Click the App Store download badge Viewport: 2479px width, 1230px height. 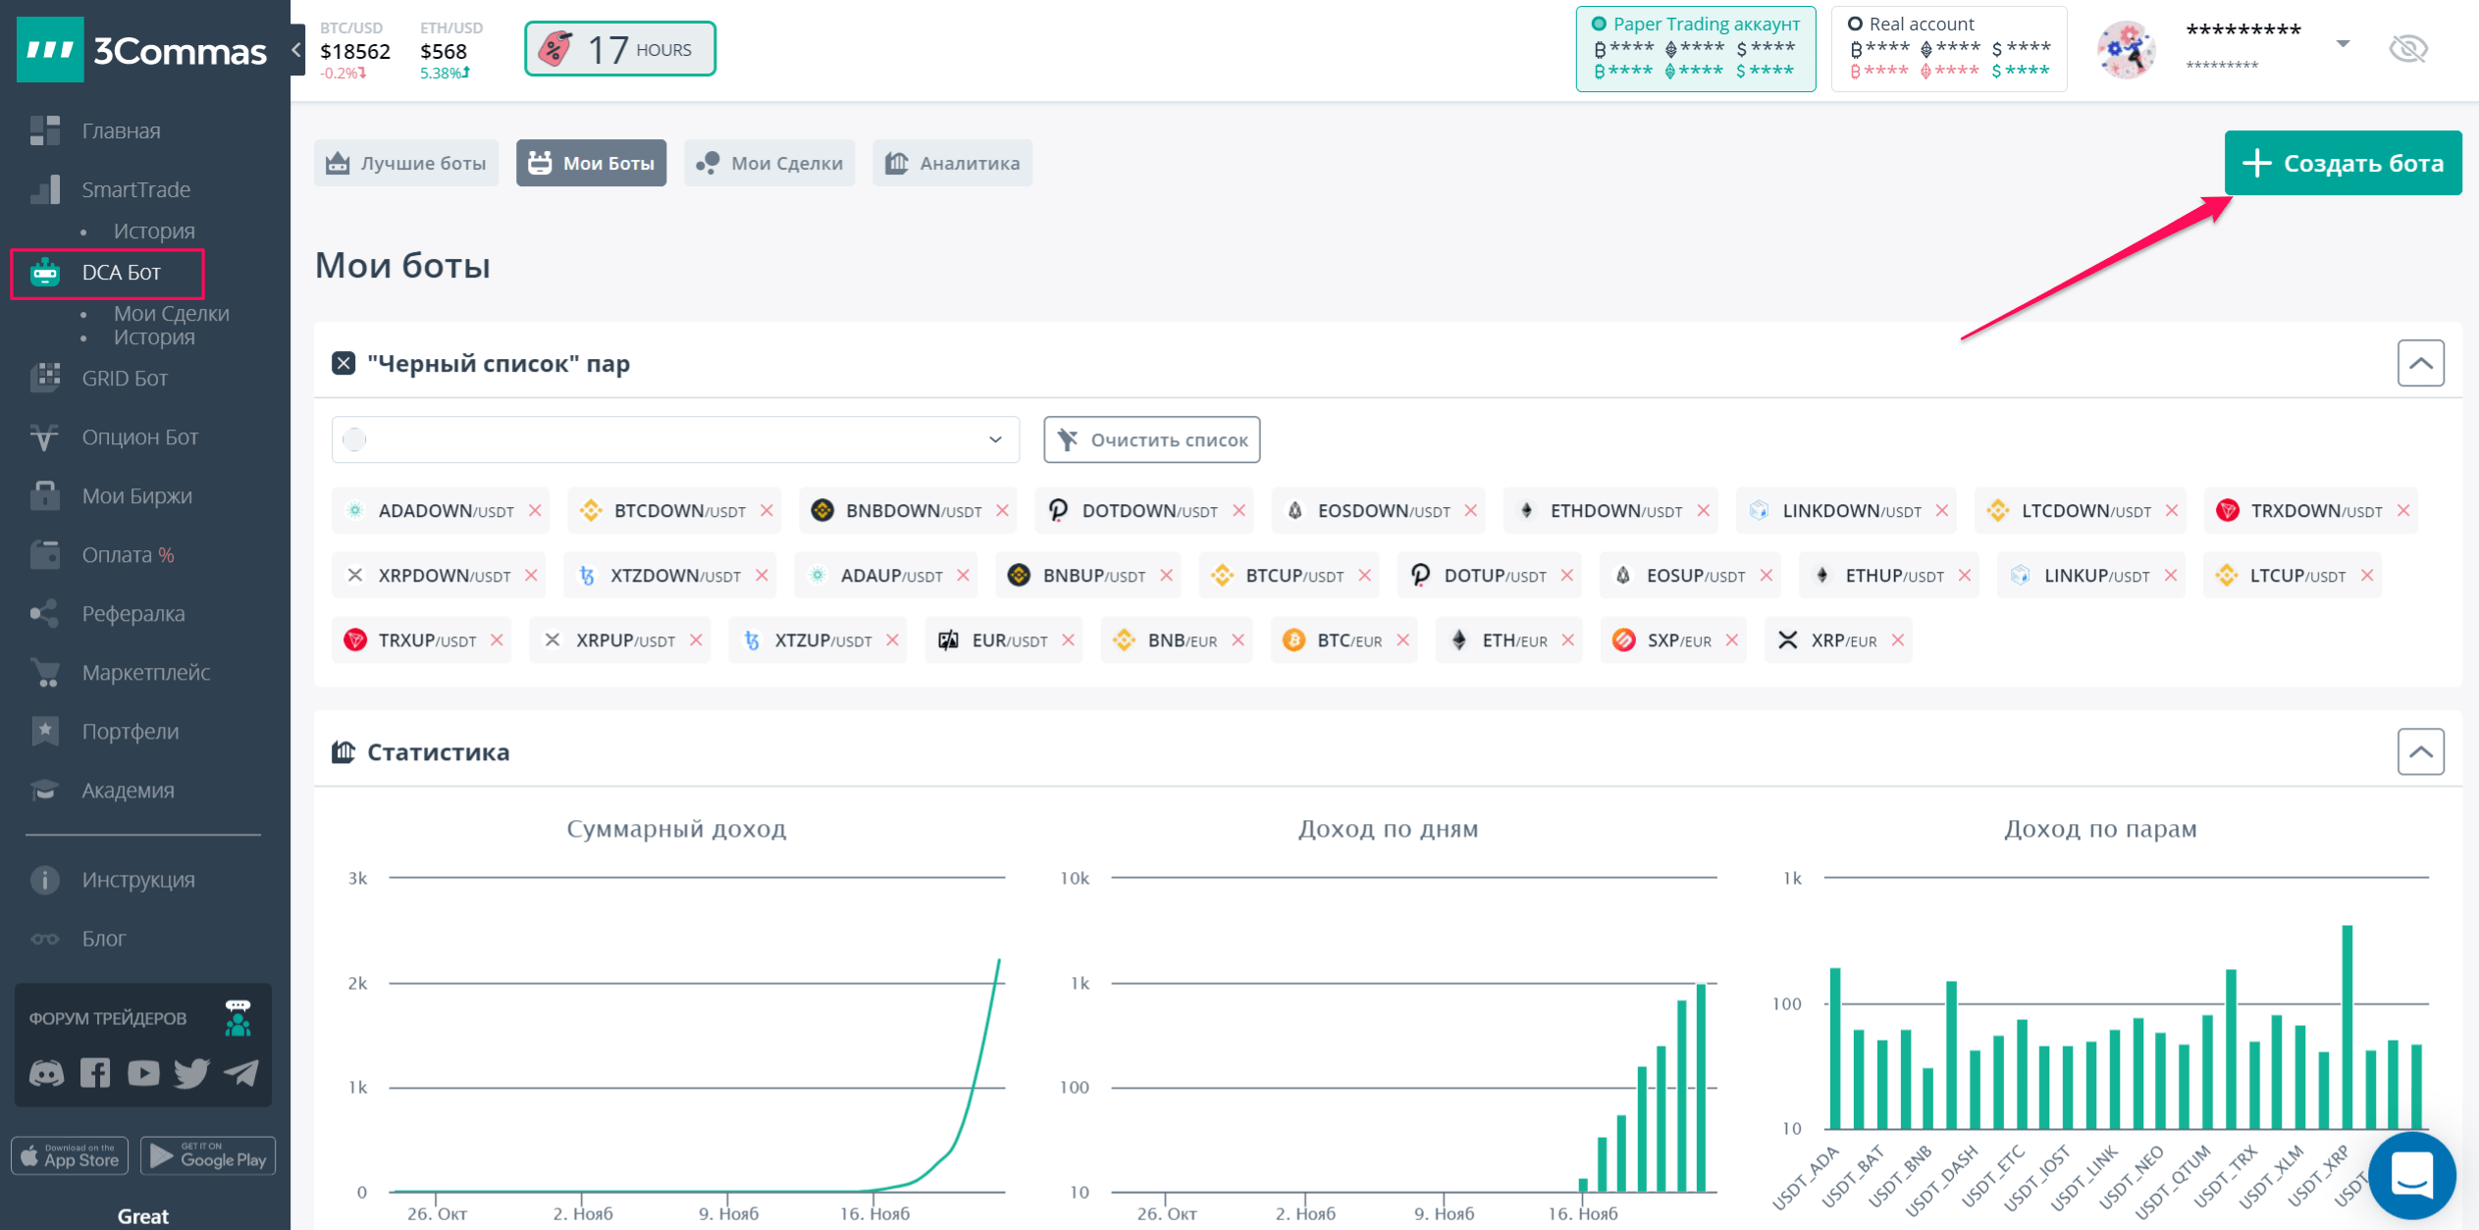tap(70, 1155)
